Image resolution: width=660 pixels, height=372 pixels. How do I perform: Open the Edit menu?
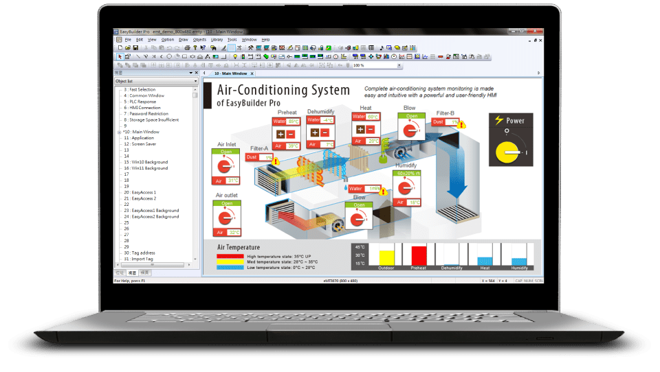point(140,40)
